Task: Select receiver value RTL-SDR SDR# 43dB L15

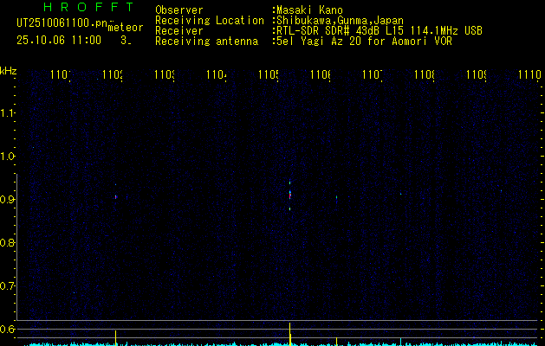Action: (341, 31)
